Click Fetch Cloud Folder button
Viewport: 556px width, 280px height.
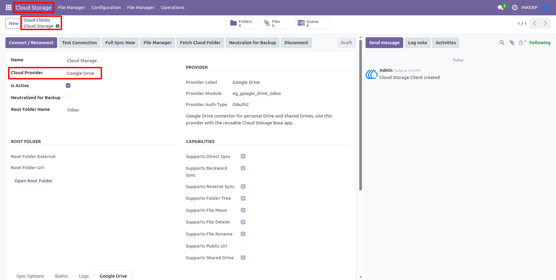tap(200, 43)
